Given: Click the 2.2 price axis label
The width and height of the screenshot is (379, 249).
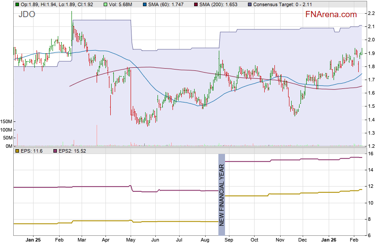Looking at the screenshot, I should click(x=372, y=13).
